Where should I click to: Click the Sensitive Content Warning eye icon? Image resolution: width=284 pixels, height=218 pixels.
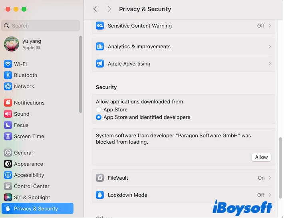[100, 26]
